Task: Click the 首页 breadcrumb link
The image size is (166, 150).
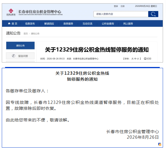Action: (x=26, y=34)
